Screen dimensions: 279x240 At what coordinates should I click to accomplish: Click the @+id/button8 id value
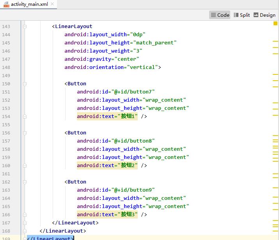pyautogui.click(x=133, y=141)
